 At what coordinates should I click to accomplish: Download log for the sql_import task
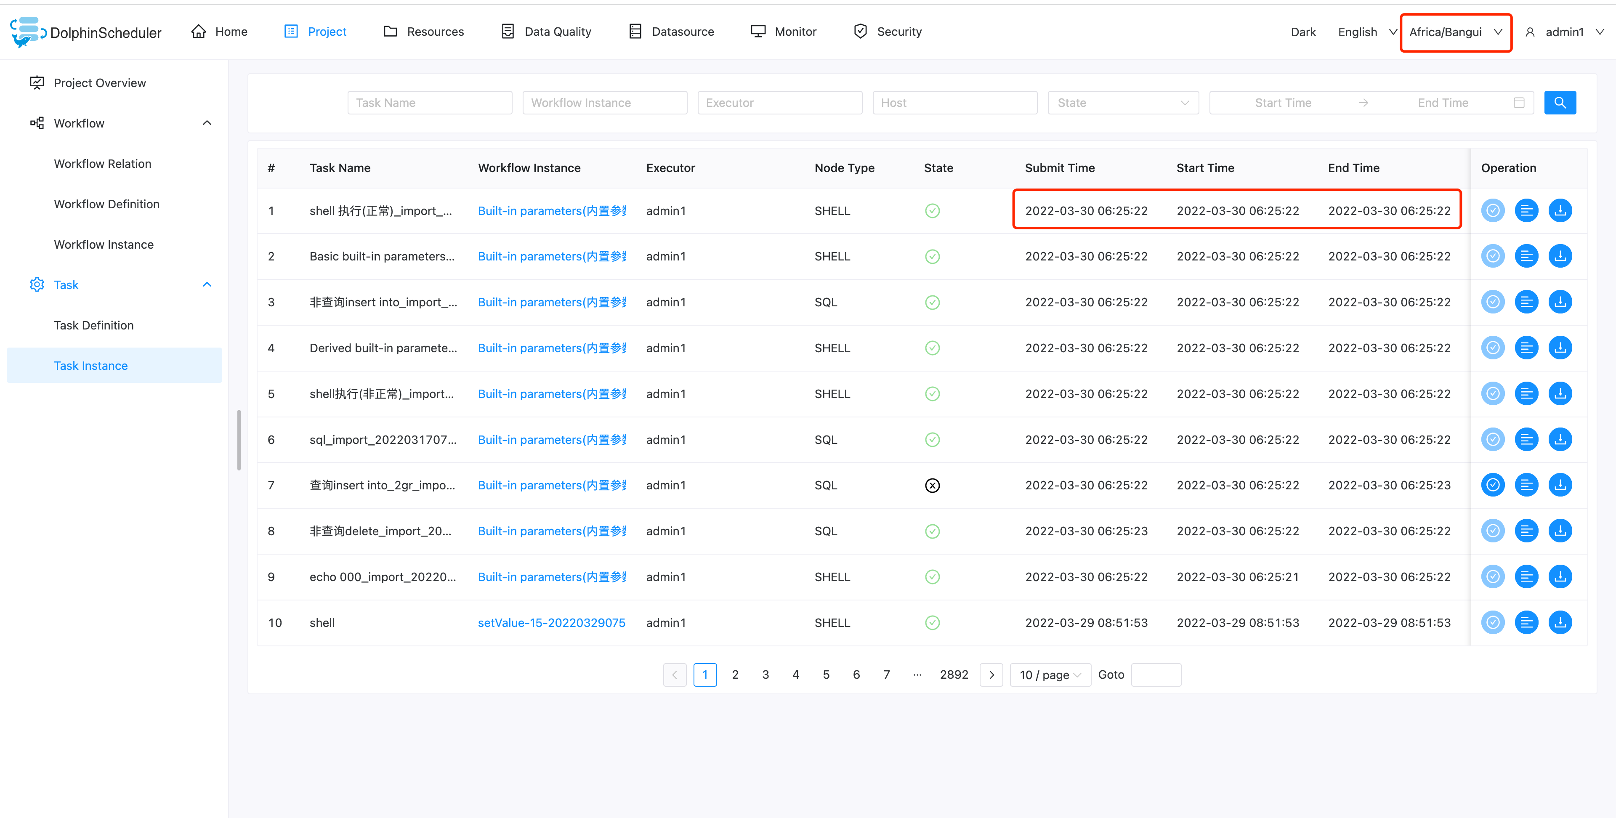click(1560, 439)
